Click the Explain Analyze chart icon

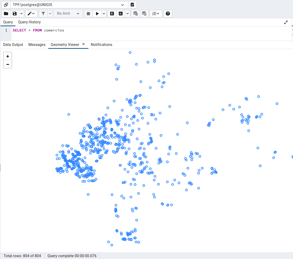pos(121,13)
